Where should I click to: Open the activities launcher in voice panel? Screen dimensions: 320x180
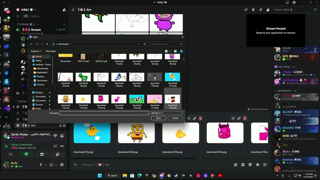click(x=42, y=154)
